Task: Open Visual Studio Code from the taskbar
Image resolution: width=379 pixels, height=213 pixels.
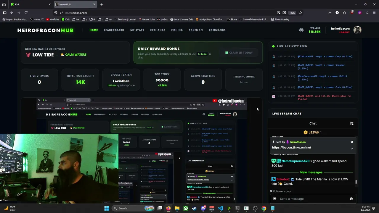Action: 220,208
